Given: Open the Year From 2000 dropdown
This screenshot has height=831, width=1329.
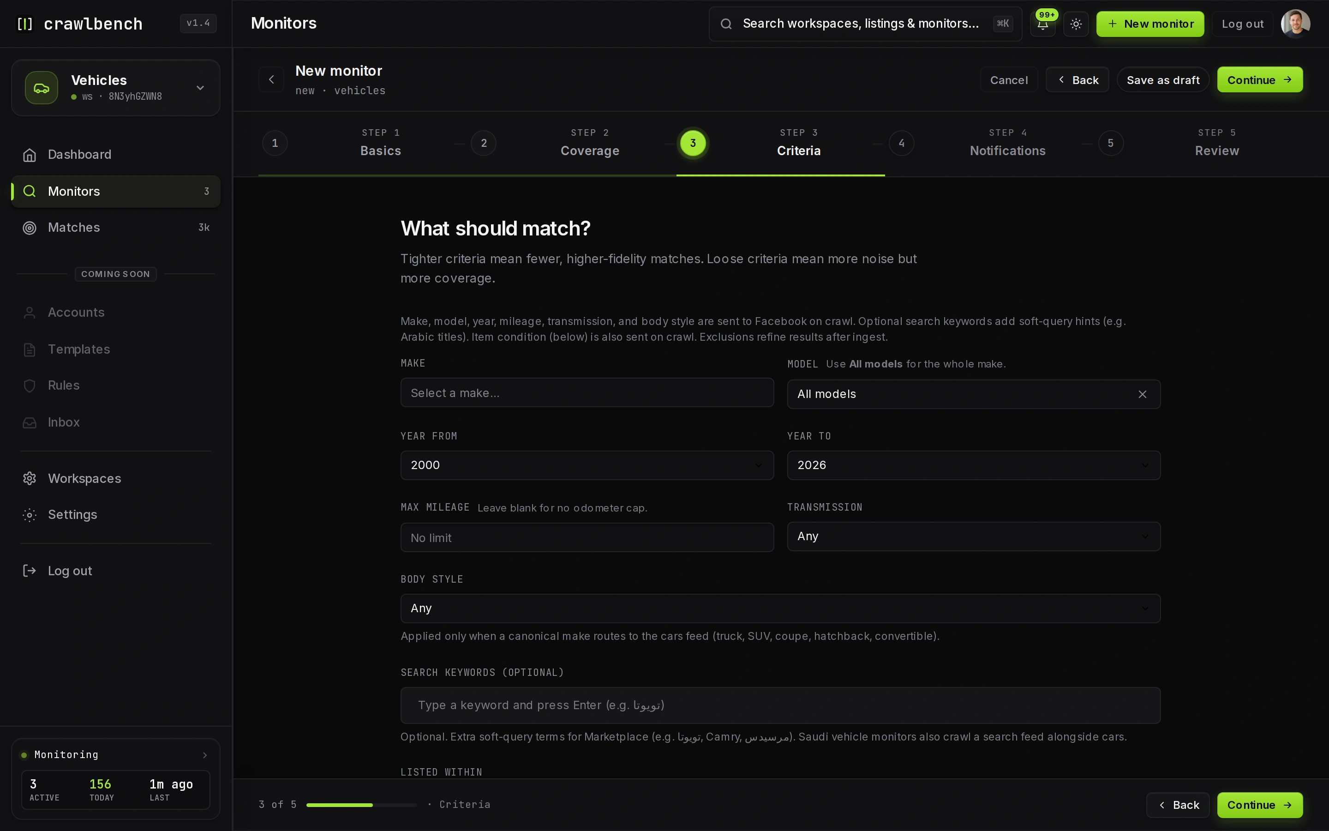Looking at the screenshot, I should click(587, 465).
